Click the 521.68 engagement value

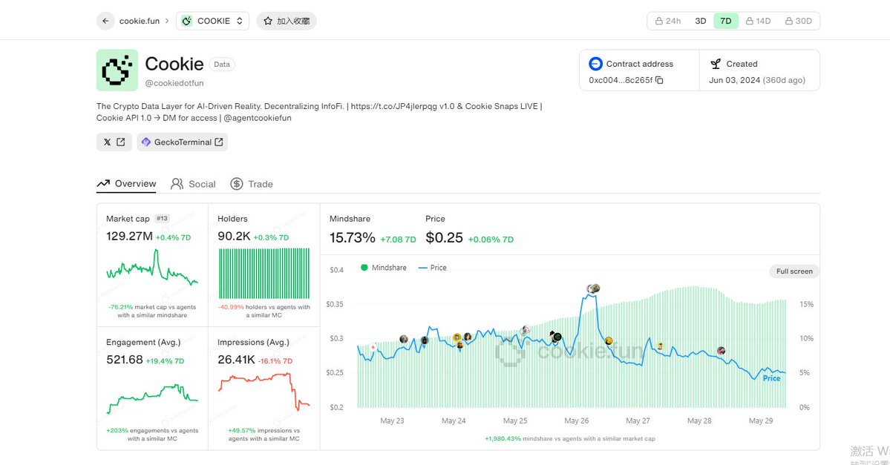point(124,360)
